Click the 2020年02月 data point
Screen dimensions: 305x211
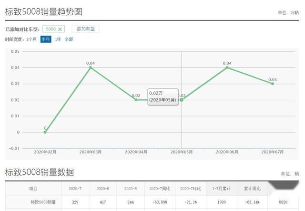45,132
